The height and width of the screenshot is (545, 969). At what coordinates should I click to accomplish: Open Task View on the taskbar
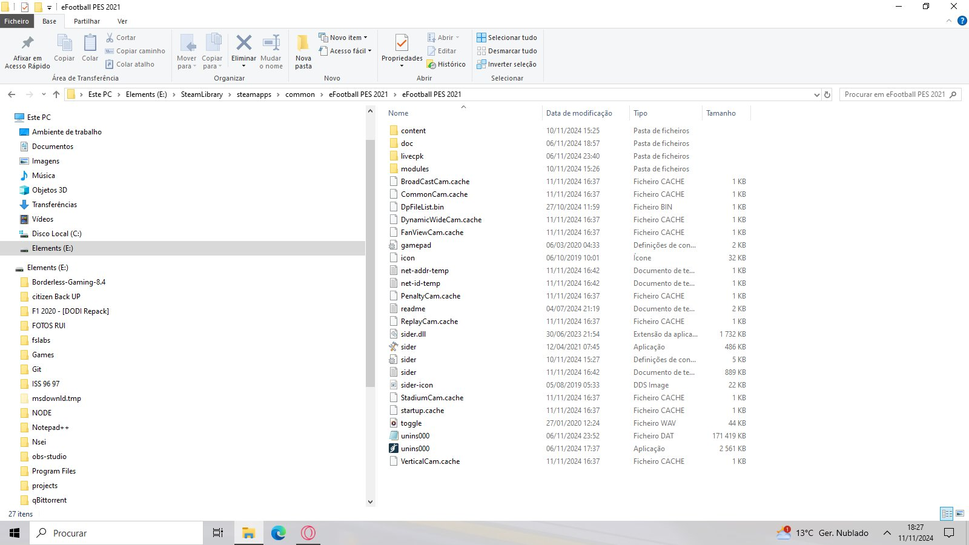(x=218, y=533)
